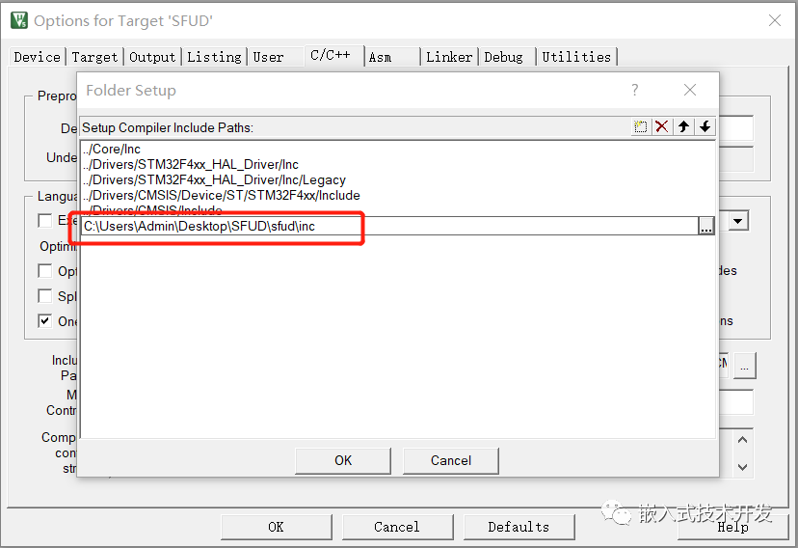
Task: Close the Folder Setup dialog
Action: pos(690,90)
